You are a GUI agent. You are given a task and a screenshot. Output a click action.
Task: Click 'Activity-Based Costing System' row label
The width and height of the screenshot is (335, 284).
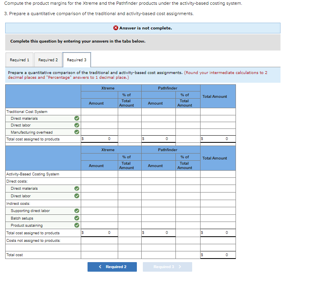tap(33, 174)
